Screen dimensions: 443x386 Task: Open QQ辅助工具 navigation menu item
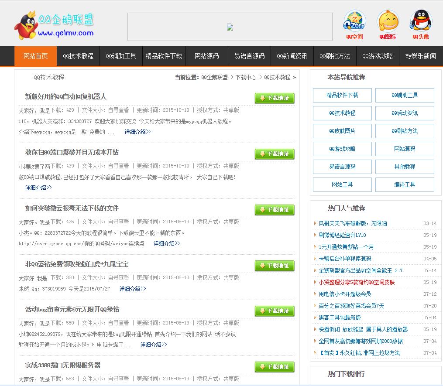click(x=121, y=56)
